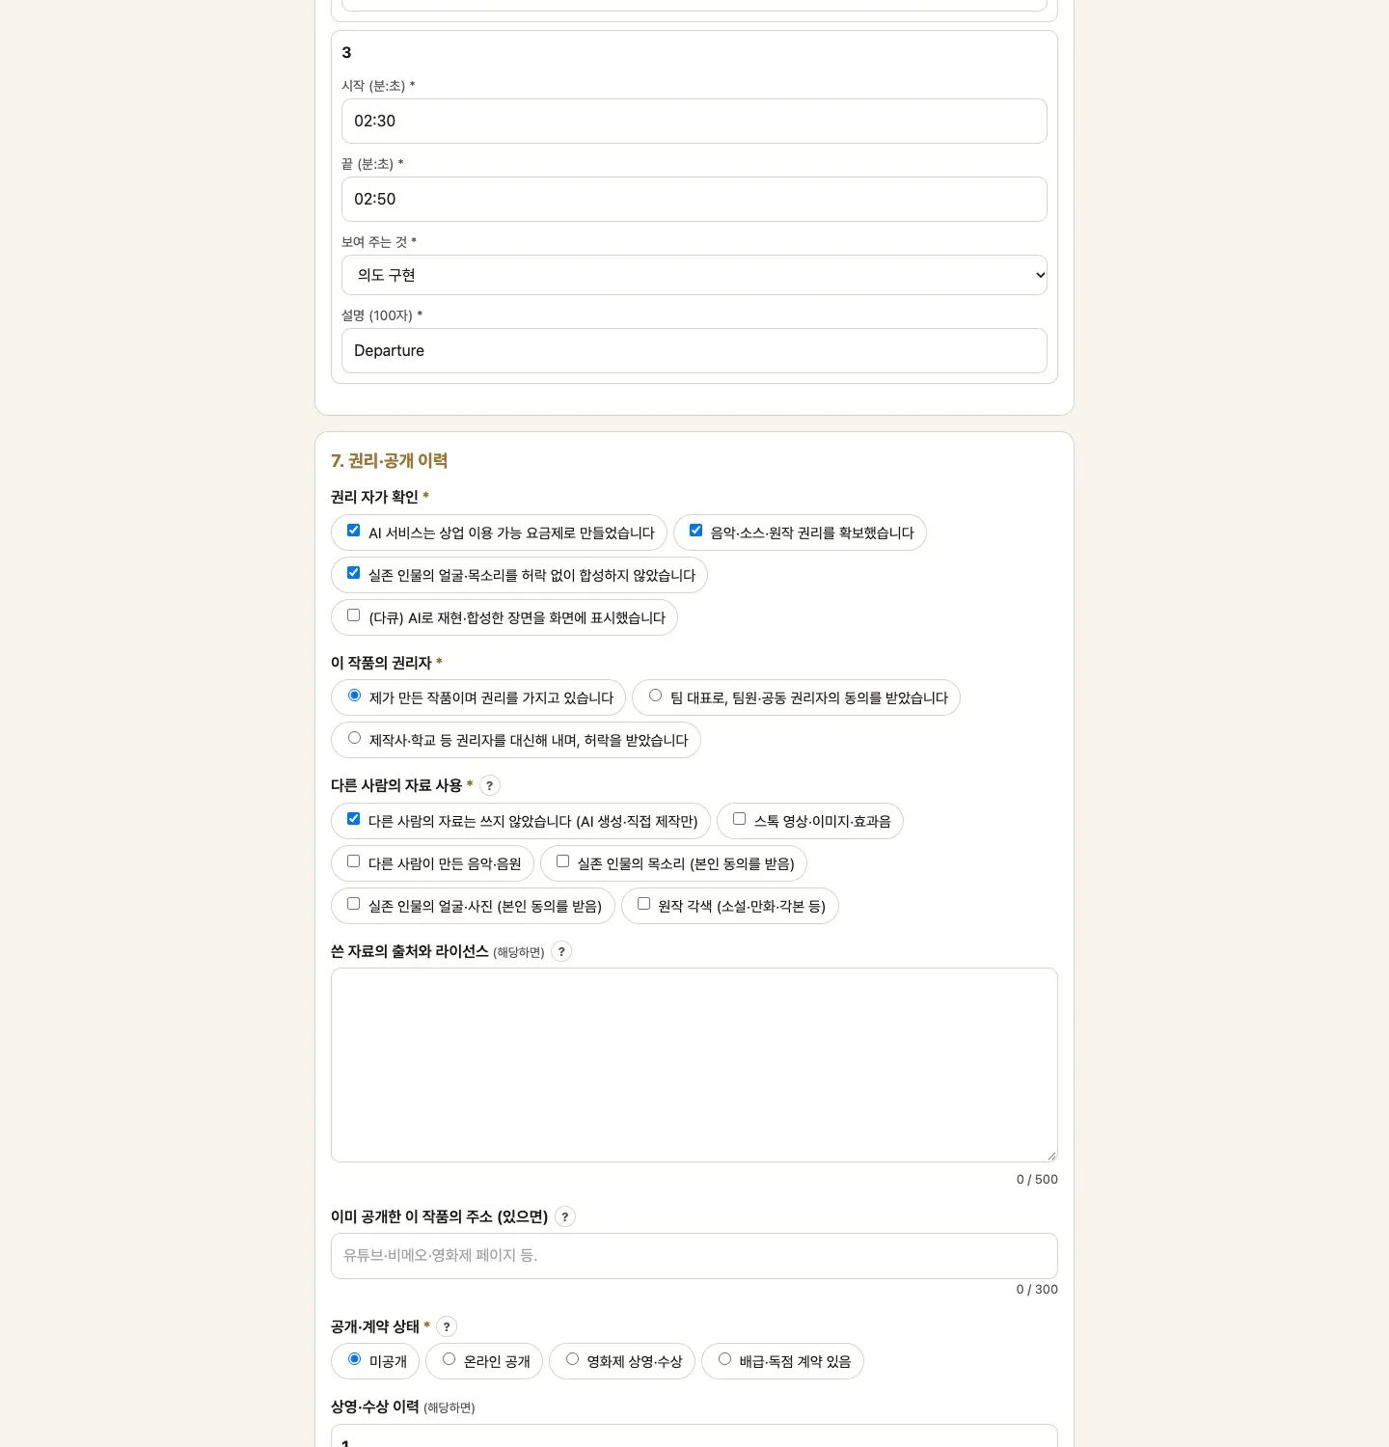Click the 끝 (분:초) field with 02:50
1389x1447 pixels.
[x=694, y=199]
